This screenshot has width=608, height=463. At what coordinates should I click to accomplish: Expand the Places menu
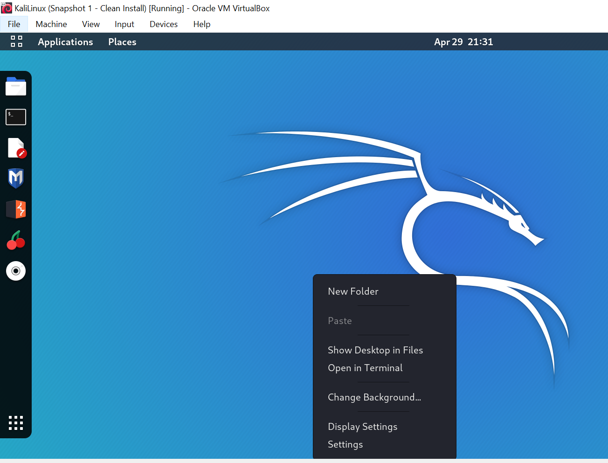point(122,42)
